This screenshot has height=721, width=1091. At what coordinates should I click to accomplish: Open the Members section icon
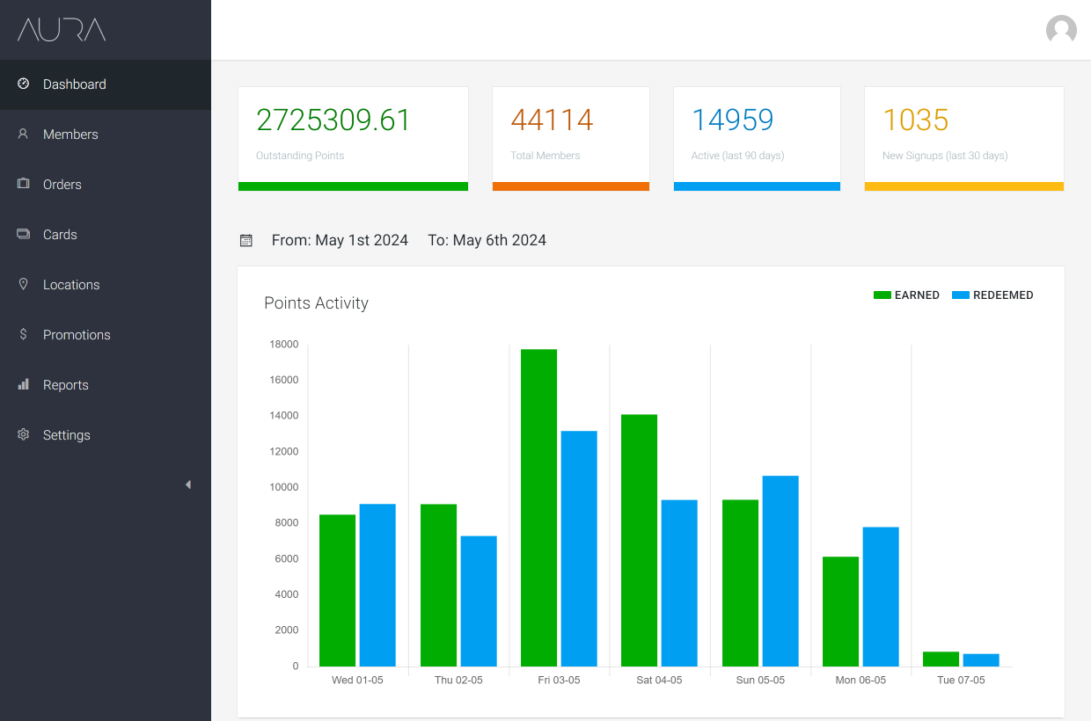pos(24,134)
